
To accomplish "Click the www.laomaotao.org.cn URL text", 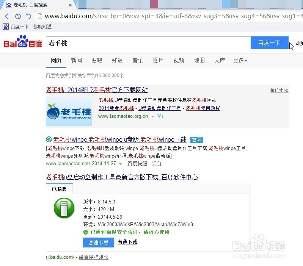I will click(123, 116).
